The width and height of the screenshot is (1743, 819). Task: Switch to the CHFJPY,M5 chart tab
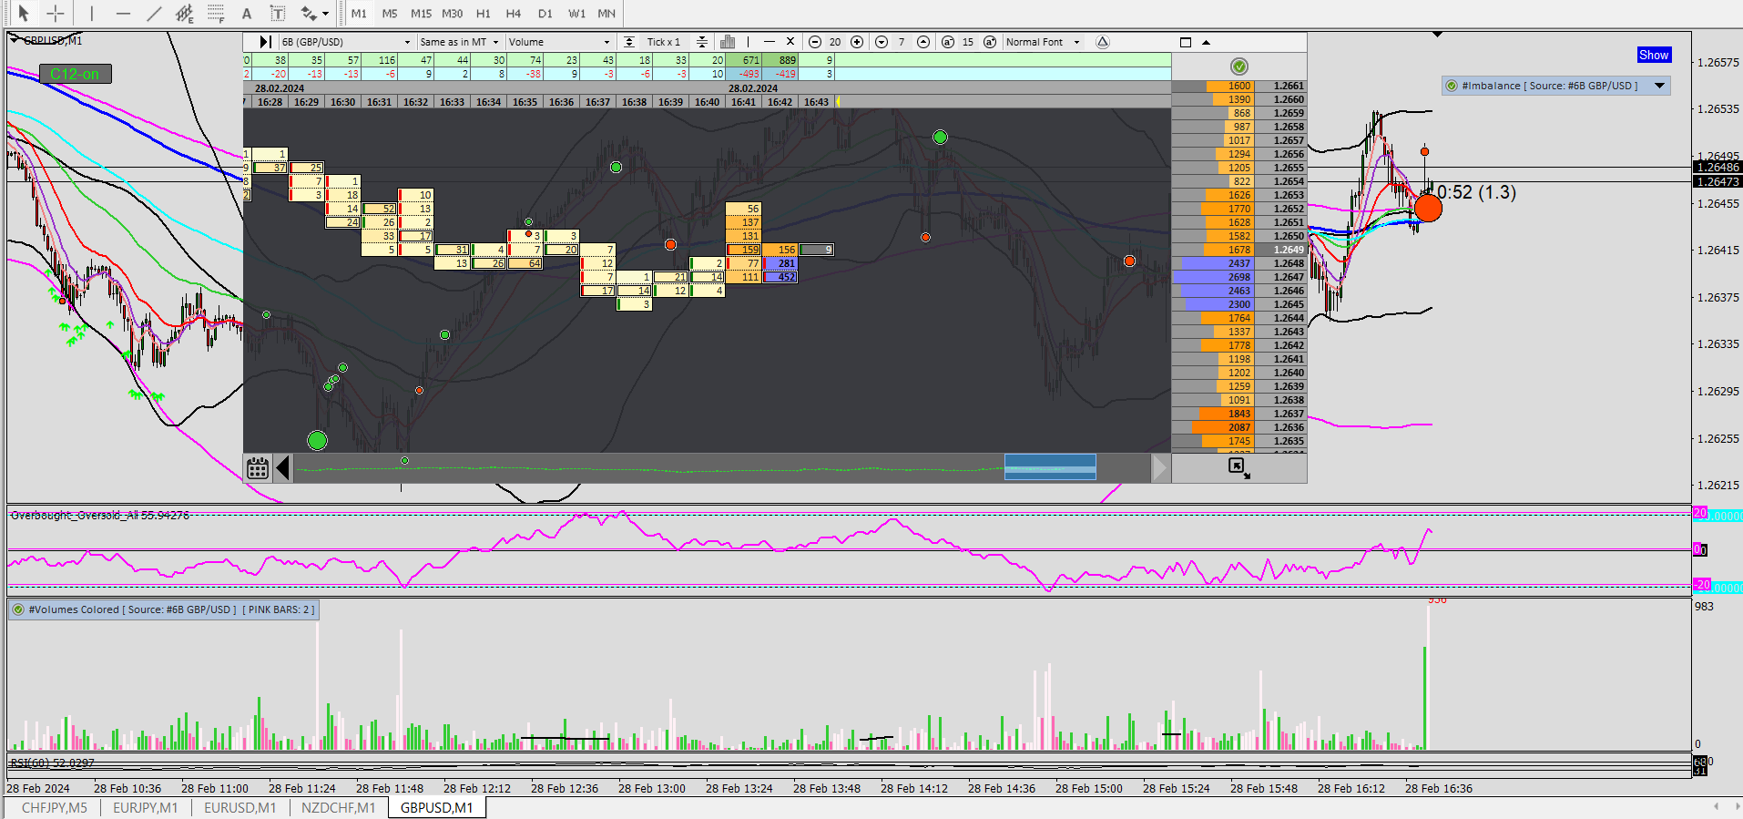click(x=55, y=808)
